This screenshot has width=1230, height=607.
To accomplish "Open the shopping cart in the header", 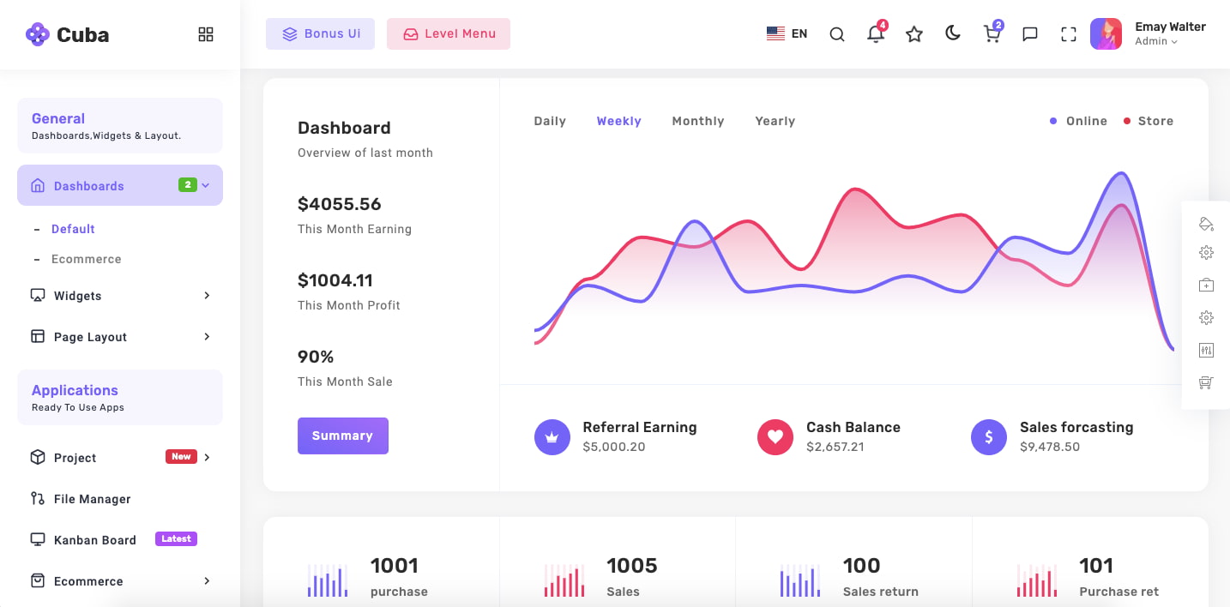I will (x=992, y=33).
